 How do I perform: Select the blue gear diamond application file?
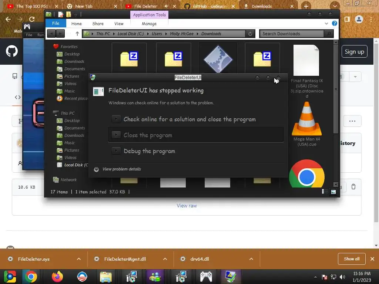[218, 59]
